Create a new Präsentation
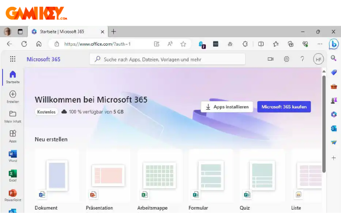The height and width of the screenshot is (213, 341). [108, 179]
